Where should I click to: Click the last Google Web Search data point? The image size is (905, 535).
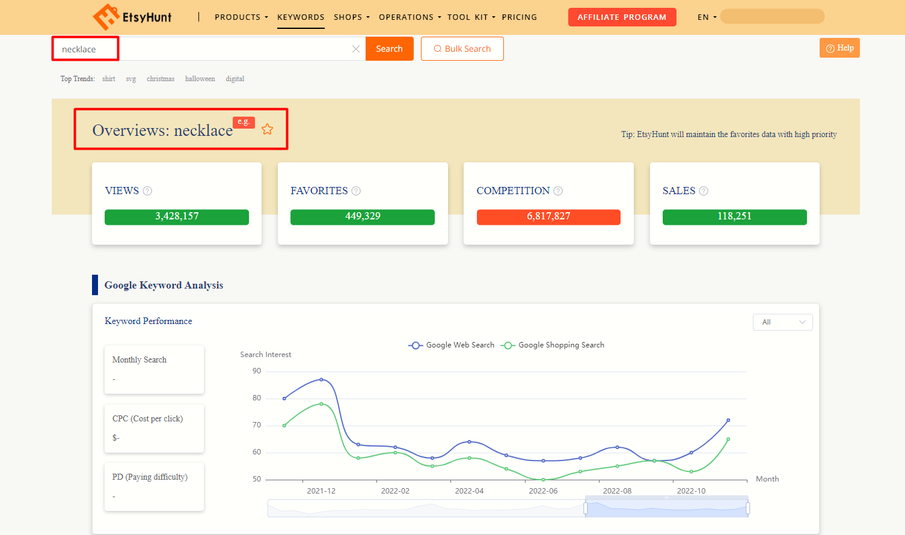click(x=728, y=420)
